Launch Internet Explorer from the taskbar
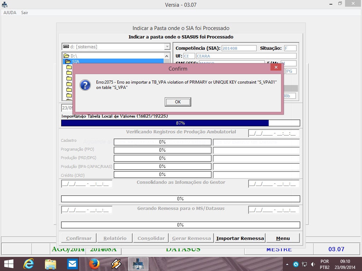 click(28, 264)
